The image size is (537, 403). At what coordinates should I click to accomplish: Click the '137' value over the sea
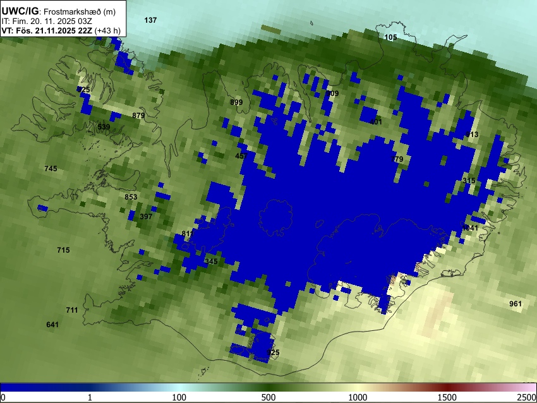150,20
